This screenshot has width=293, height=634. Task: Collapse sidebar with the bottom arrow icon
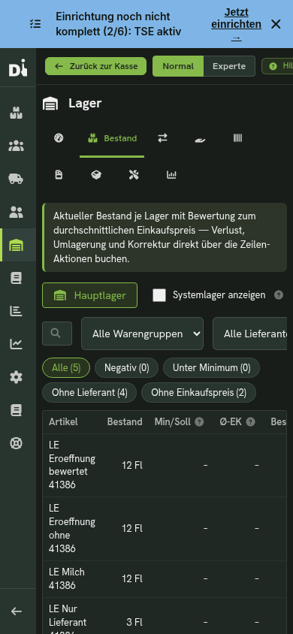tap(17, 611)
